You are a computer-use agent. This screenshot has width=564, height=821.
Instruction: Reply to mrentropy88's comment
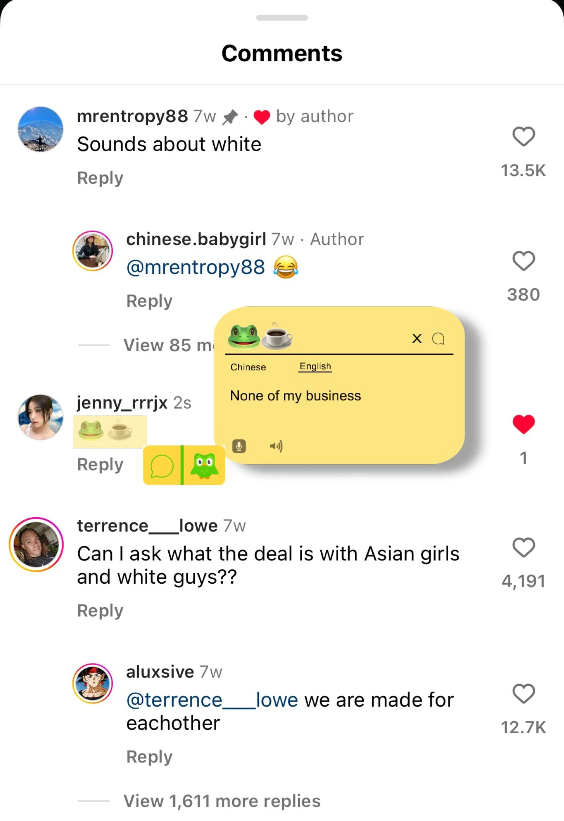coord(100,178)
